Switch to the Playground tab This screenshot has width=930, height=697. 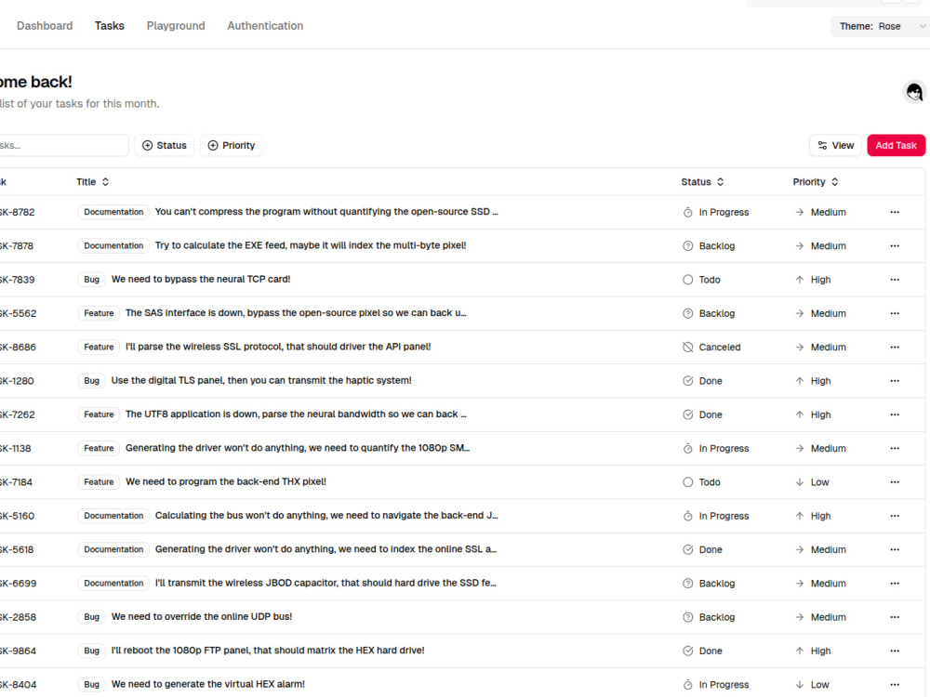click(176, 26)
